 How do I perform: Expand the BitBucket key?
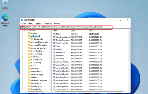(27, 57)
